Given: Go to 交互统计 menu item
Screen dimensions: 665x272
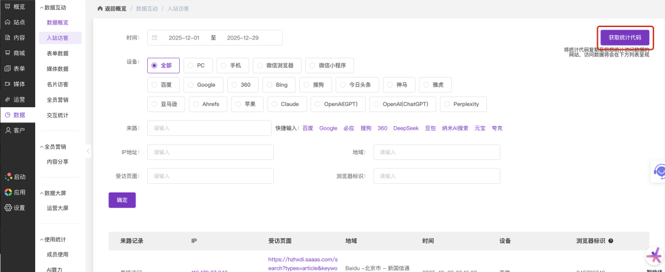Looking at the screenshot, I should (57, 115).
